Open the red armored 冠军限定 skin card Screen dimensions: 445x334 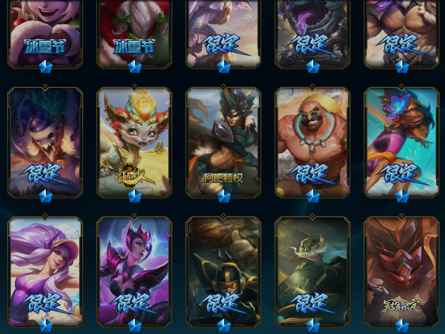(402, 272)
